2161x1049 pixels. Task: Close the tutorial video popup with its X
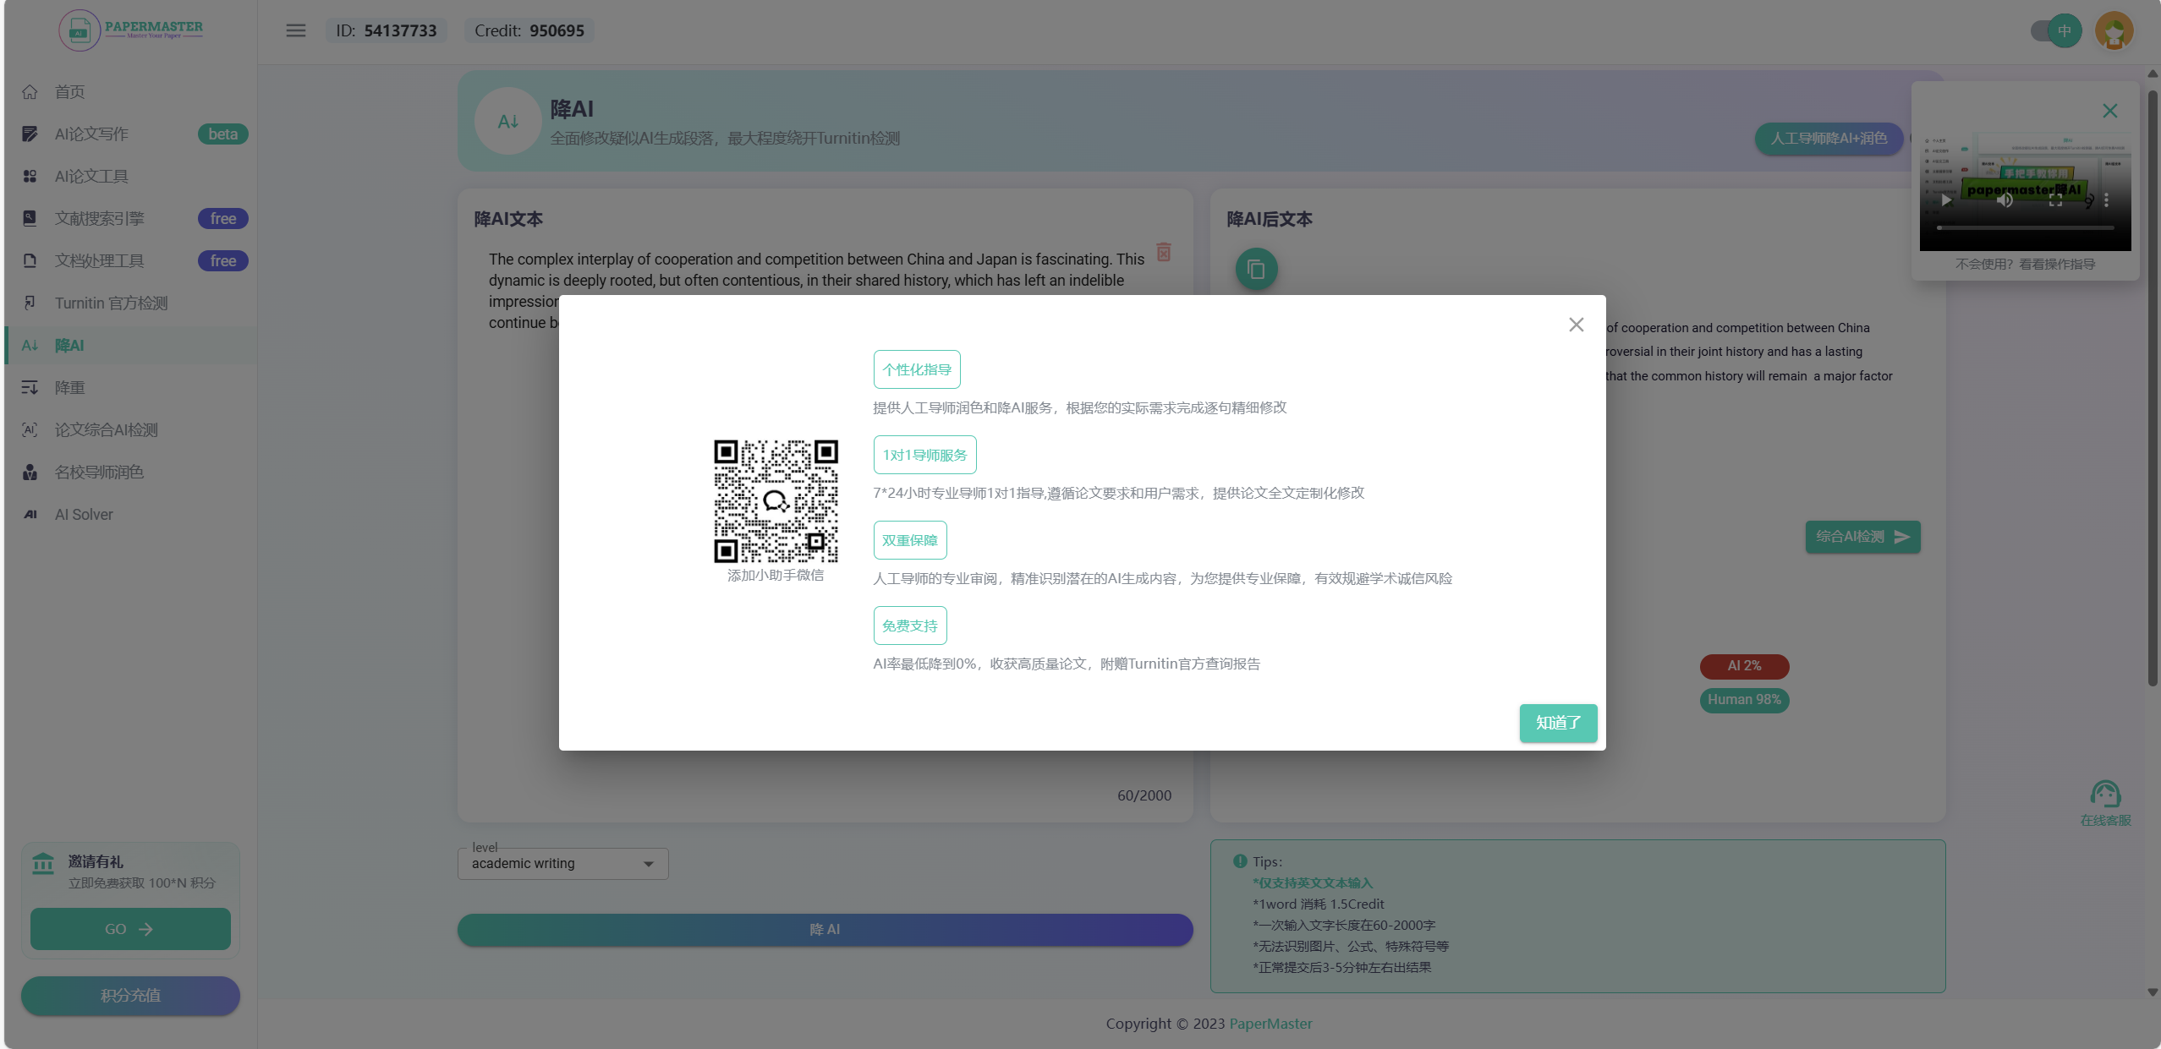pyautogui.click(x=2109, y=111)
